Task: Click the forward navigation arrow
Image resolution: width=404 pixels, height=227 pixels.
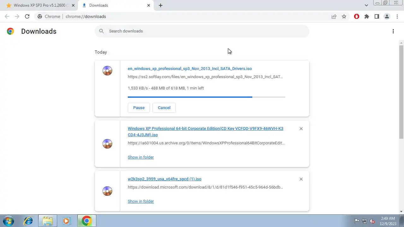Action: pos(17,16)
